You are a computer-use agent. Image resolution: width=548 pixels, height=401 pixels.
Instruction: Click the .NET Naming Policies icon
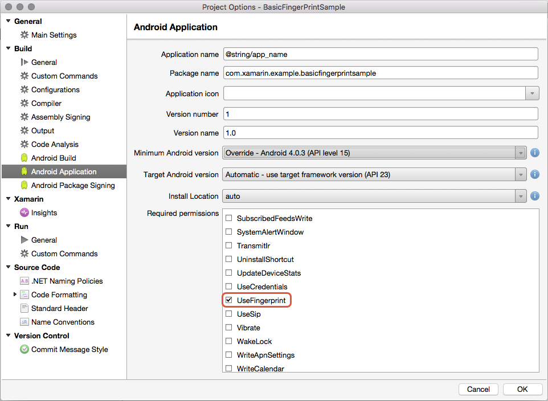tap(23, 281)
